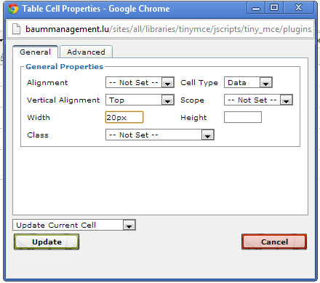Click the URL in the address bar

coord(169,29)
